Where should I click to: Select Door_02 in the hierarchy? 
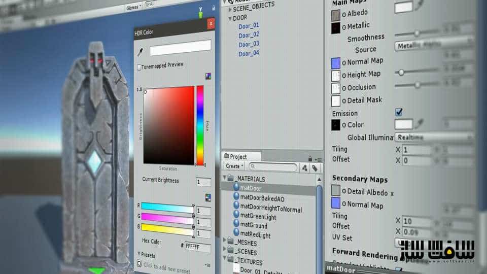(249, 35)
